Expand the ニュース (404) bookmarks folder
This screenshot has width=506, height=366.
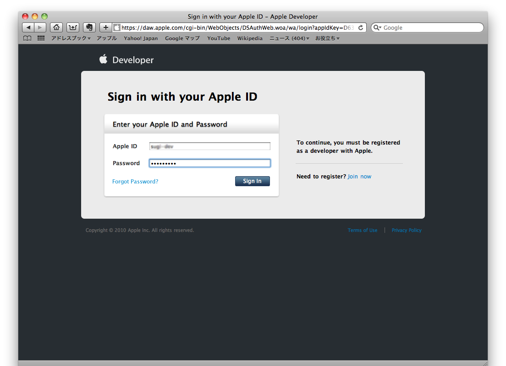tap(289, 38)
